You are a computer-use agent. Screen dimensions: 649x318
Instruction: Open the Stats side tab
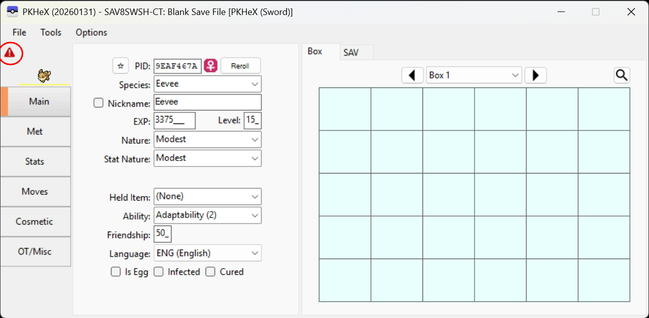coord(35,161)
